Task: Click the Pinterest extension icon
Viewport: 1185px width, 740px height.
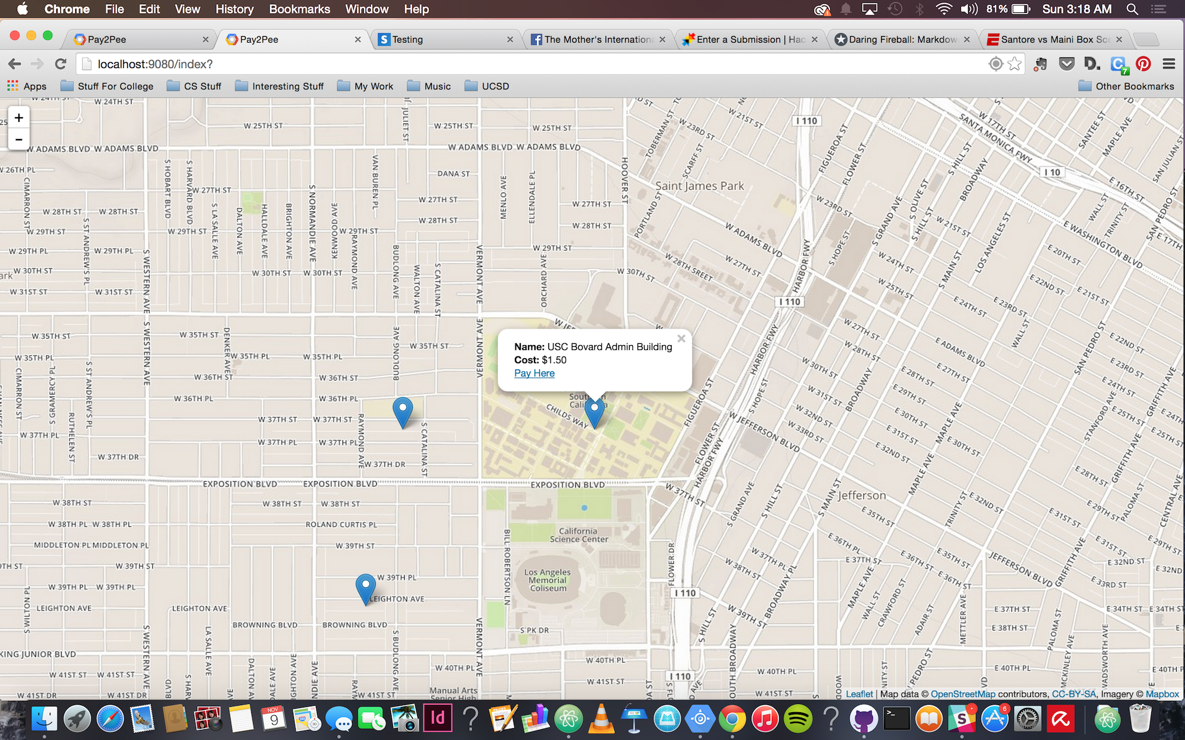Action: tap(1143, 64)
